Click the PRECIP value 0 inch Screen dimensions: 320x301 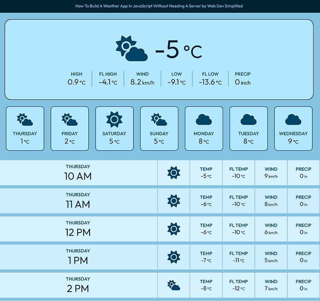tap(242, 82)
